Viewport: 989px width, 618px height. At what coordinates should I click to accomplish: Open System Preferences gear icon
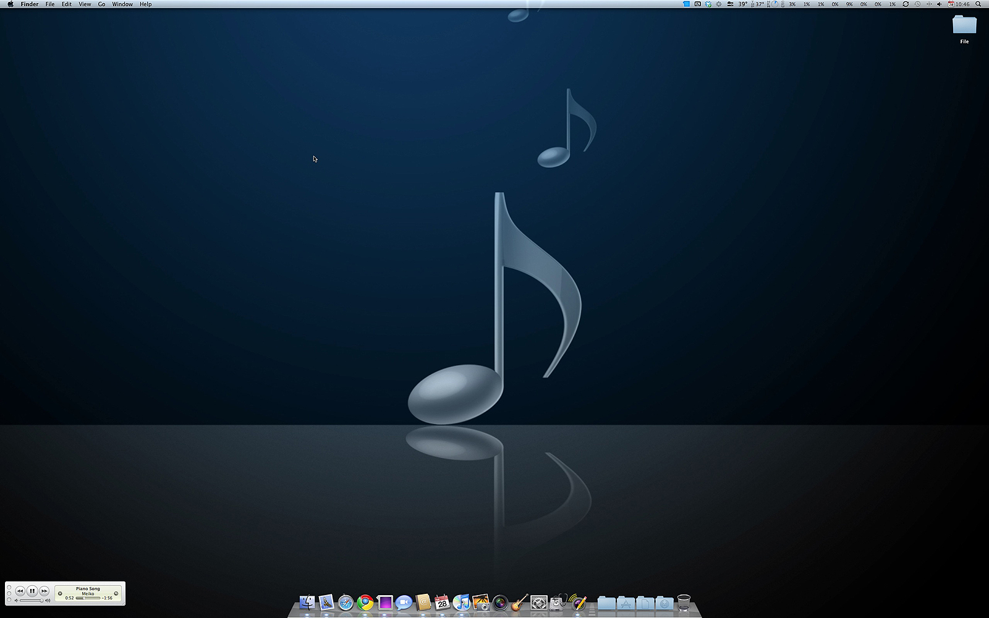(x=539, y=603)
